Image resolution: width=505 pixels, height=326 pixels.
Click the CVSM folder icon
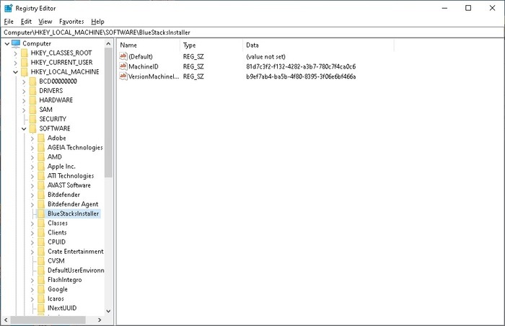pyautogui.click(x=41, y=261)
